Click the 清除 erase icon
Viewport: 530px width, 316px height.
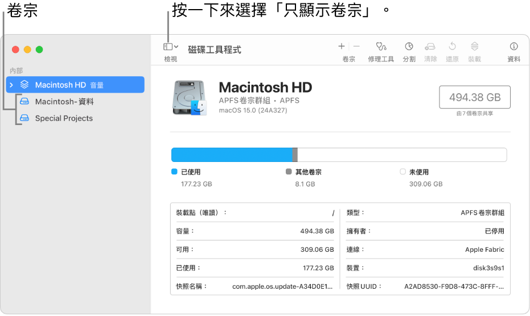[x=430, y=46]
